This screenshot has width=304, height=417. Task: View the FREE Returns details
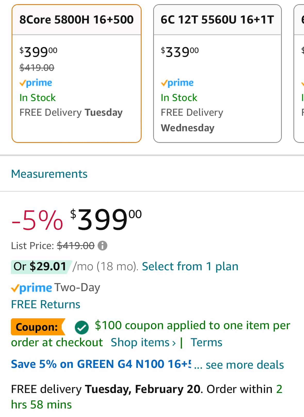click(x=46, y=304)
